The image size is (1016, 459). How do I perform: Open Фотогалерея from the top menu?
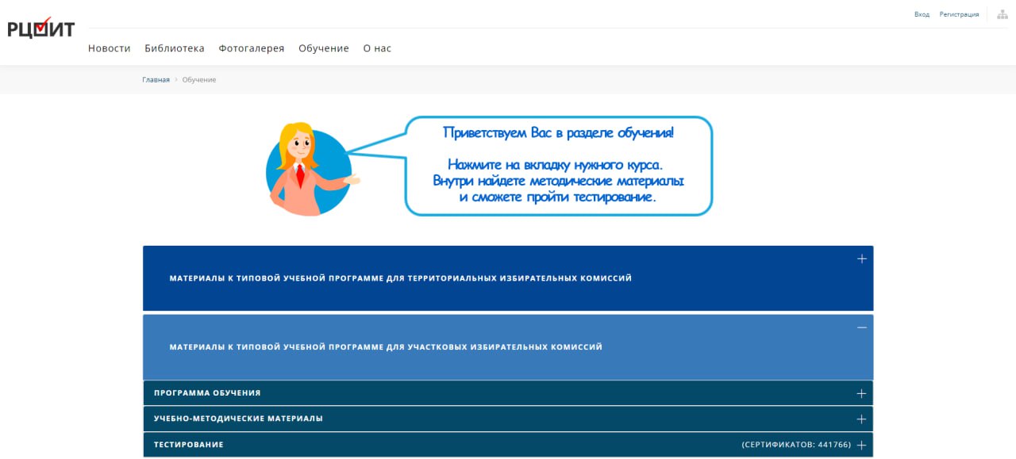[251, 48]
